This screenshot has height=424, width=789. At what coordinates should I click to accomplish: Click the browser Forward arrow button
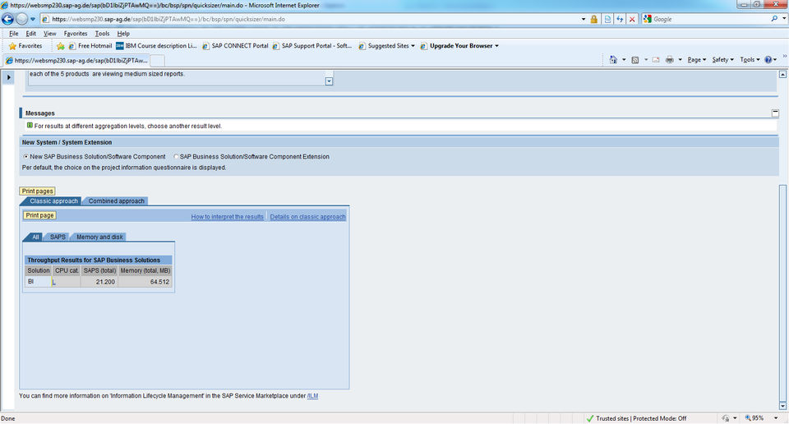click(x=21, y=19)
